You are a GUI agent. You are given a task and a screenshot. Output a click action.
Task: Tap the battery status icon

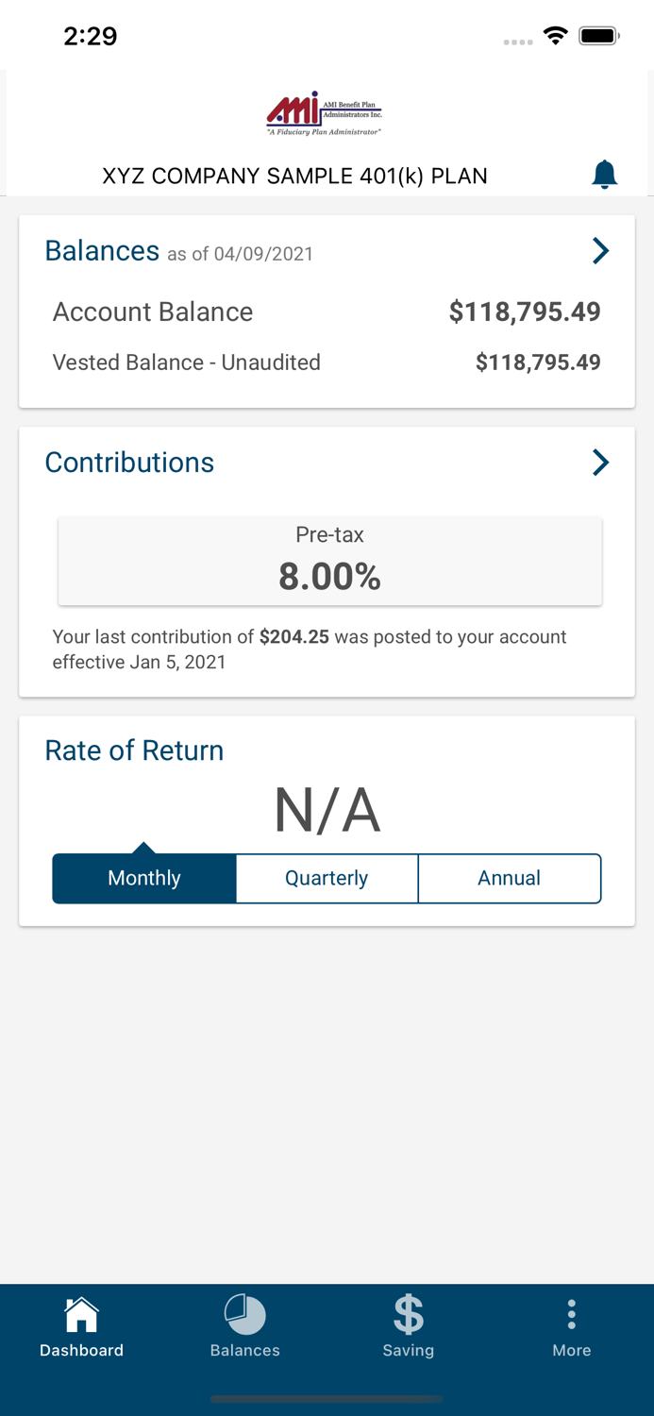[x=598, y=36]
